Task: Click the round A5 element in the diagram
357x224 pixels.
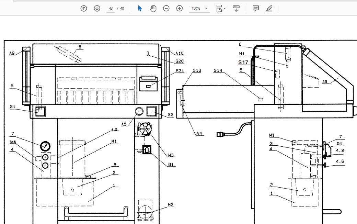Action: click(139, 111)
